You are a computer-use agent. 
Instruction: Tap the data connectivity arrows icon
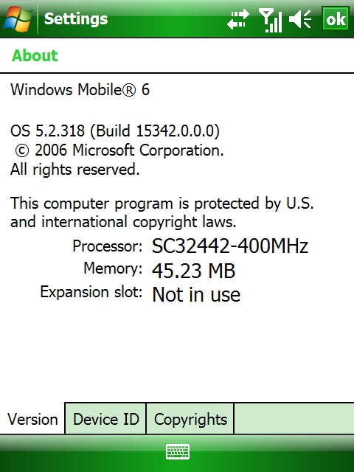click(x=237, y=19)
